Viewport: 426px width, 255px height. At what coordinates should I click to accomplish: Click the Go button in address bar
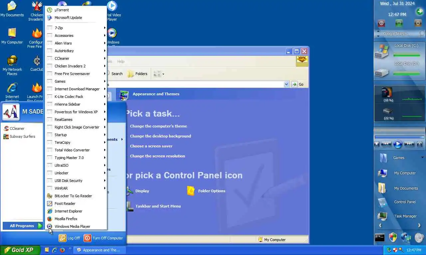coord(298,84)
